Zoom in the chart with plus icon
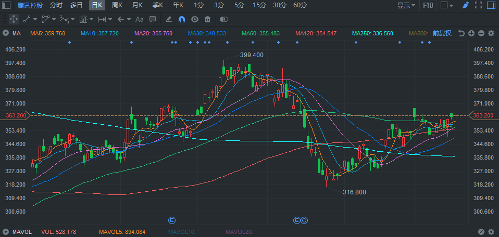 click(471, 33)
